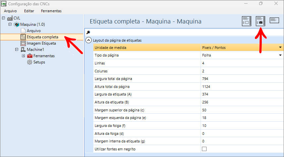Edit Altura da folga (d) value 0
Screen dimensions: 284x157
(242, 134)
